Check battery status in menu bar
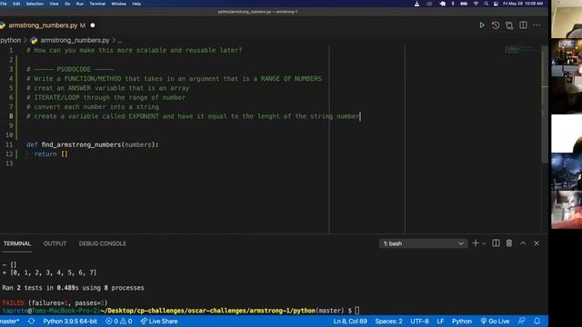 pos(464,4)
